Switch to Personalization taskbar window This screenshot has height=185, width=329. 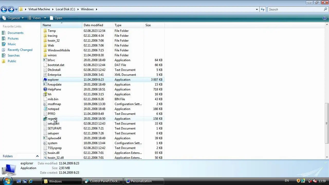click(x=144, y=181)
